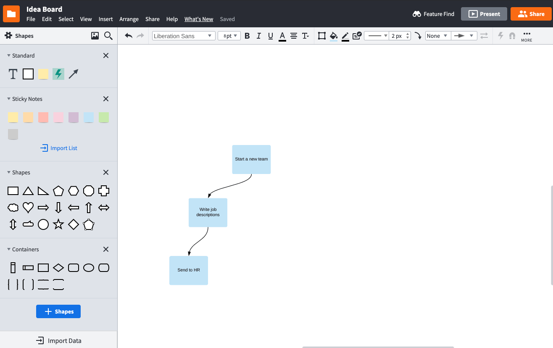Screen dimensions: 553x348
Task: Click Import Data at panel bottom
Action: point(58,340)
